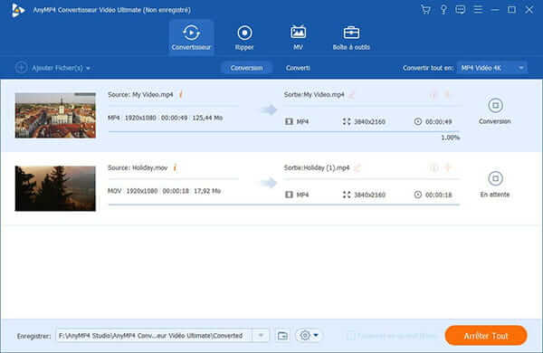
Task: Open the Boîte à outils toolbox
Action: click(x=351, y=37)
